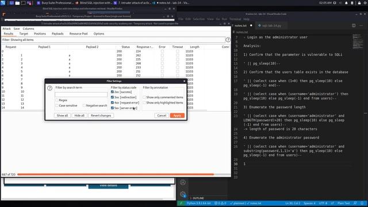Open system notification bell in top panel
This screenshot has width=368, height=207.
pos(346,3)
